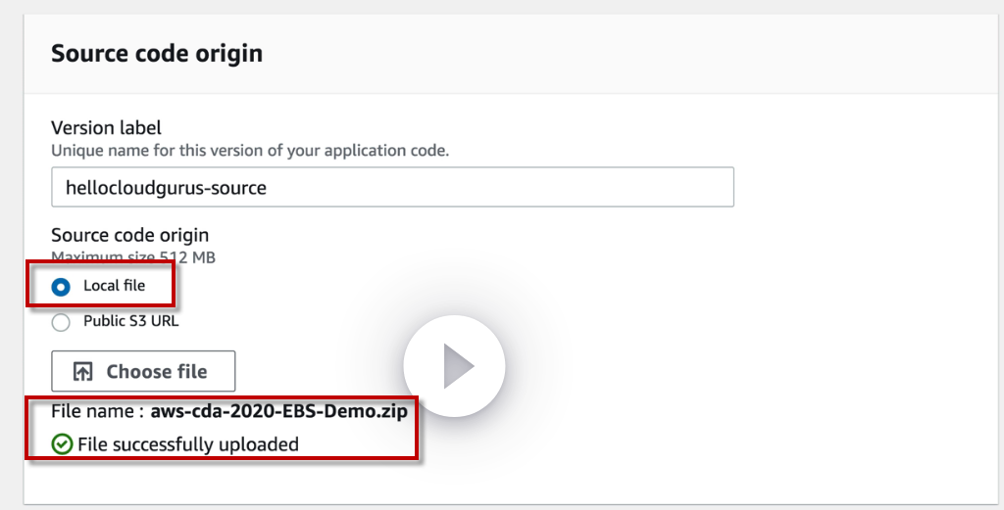Click the 'Public S3 URL' option label
This screenshot has width=1004, height=510.
pyautogui.click(x=130, y=321)
